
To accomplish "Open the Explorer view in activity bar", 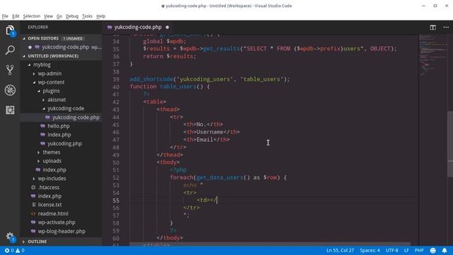I will [10, 30].
